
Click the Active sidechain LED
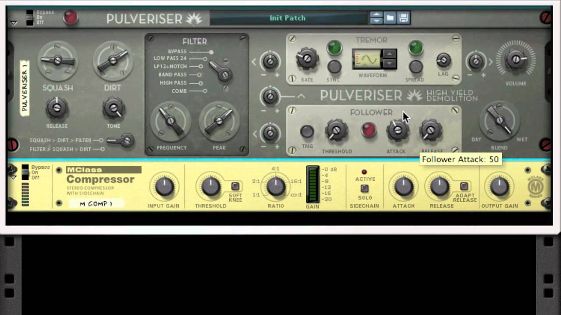pyautogui.click(x=364, y=172)
